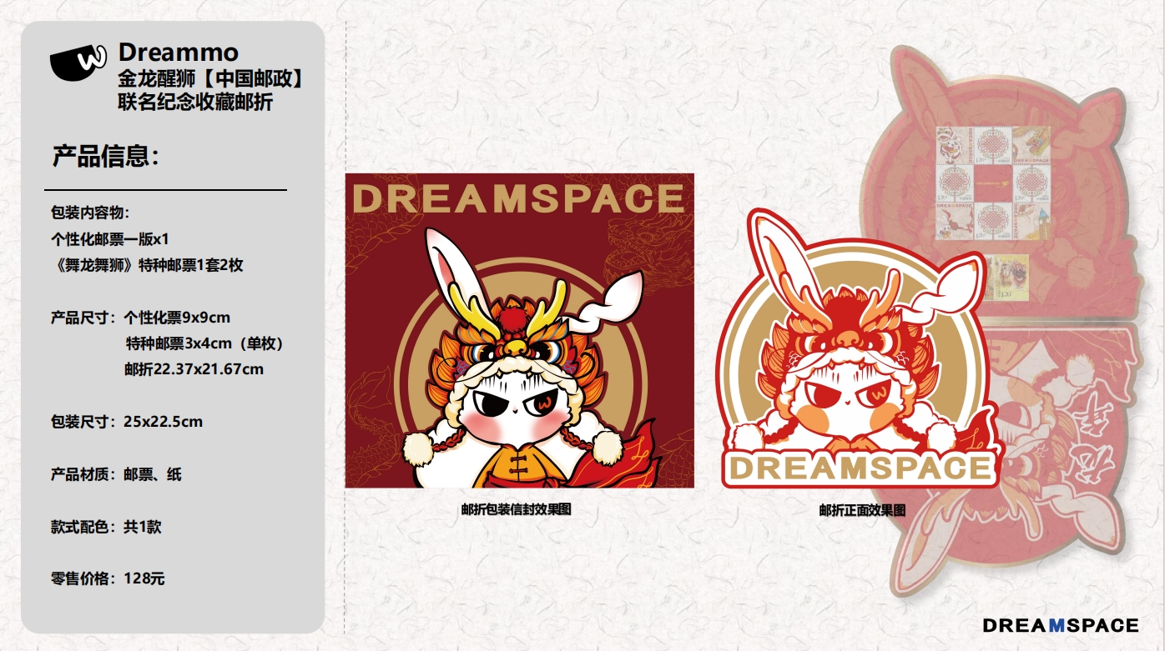This screenshot has width=1165, height=651.
Task: Click the 《舞龙舞狮》特种邮票 line
Action: click(x=147, y=265)
